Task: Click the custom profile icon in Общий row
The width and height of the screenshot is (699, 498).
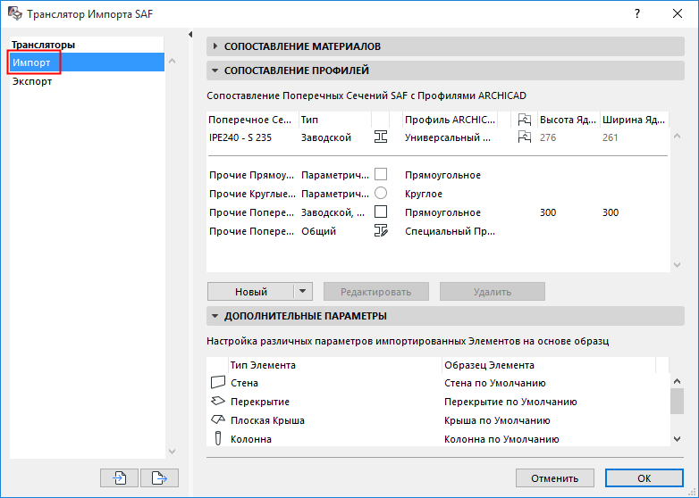Action: point(381,231)
